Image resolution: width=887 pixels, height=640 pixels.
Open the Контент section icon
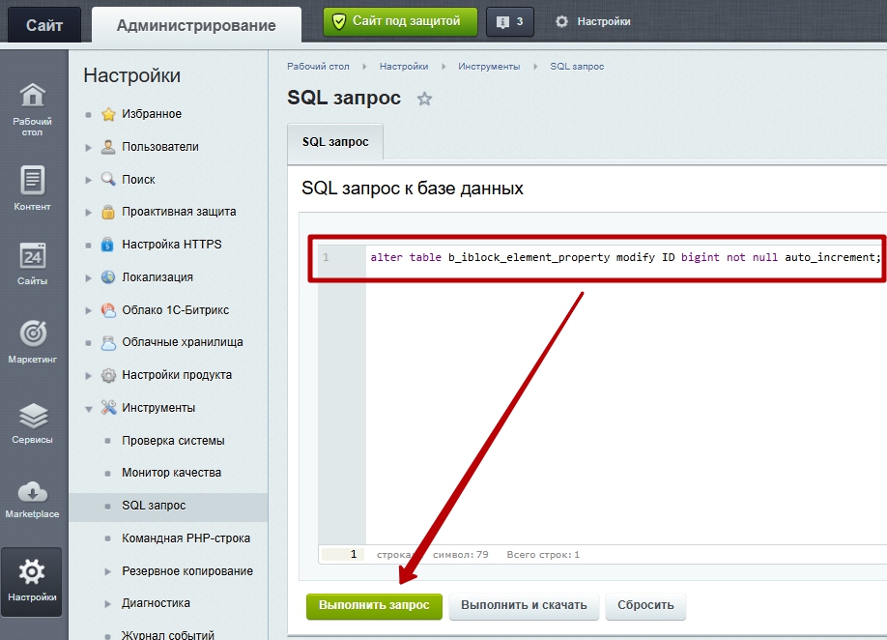point(33,188)
